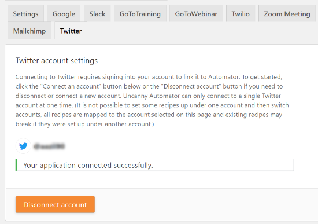Viewport: 318px width, 224px height.
Task: Switch to the Google tab
Action: (x=64, y=13)
